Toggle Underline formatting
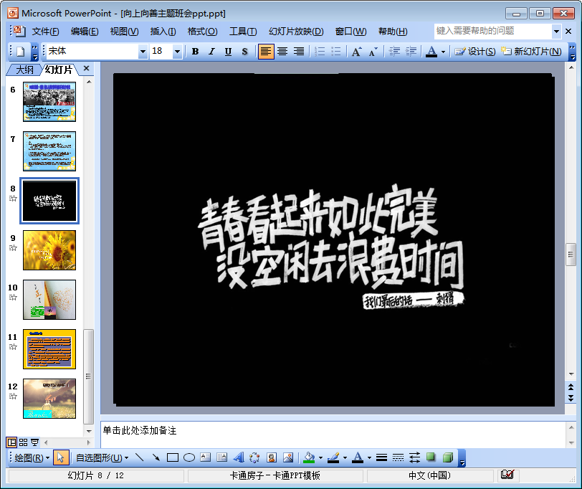 228,52
